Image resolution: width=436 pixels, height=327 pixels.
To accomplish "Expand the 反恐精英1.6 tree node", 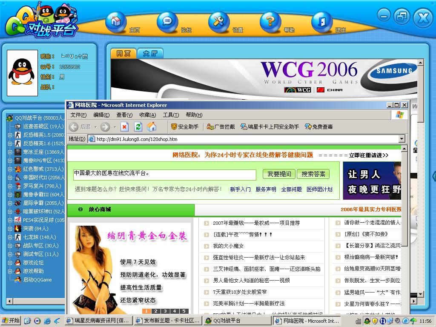I will [10, 144].
